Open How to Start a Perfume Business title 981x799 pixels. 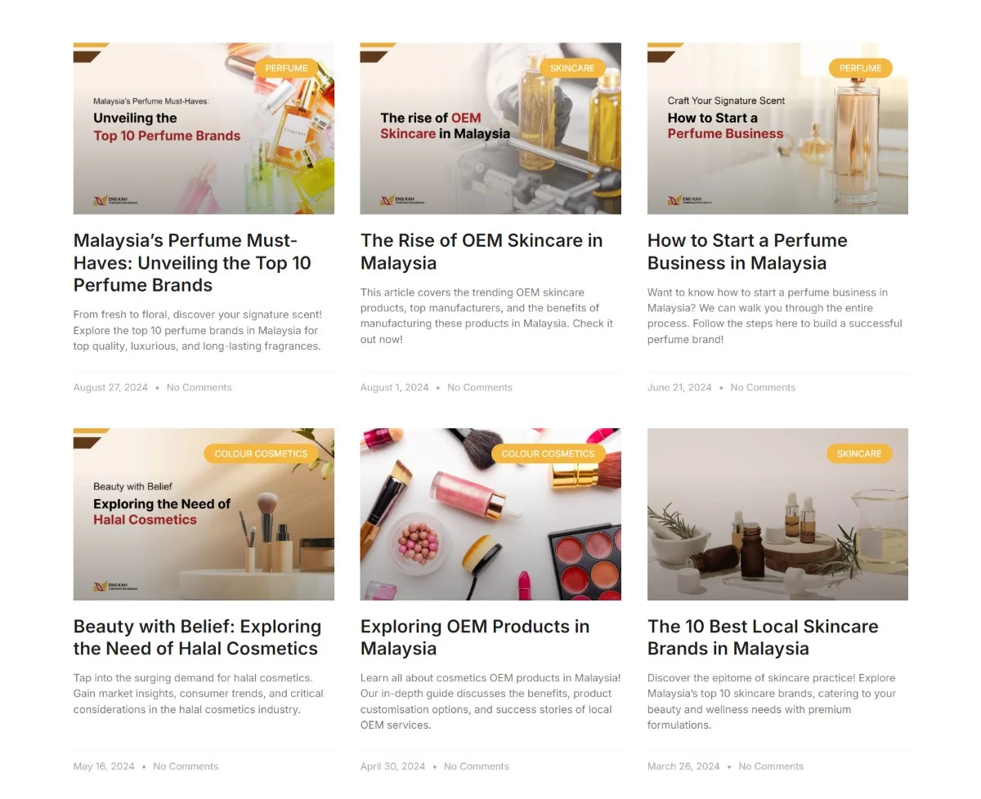747,252
